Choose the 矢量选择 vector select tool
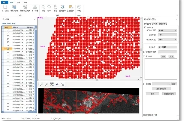The image size is (184, 121). (x=71, y=7)
